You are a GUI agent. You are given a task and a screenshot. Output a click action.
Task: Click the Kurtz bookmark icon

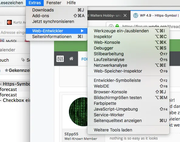pos(9,22)
